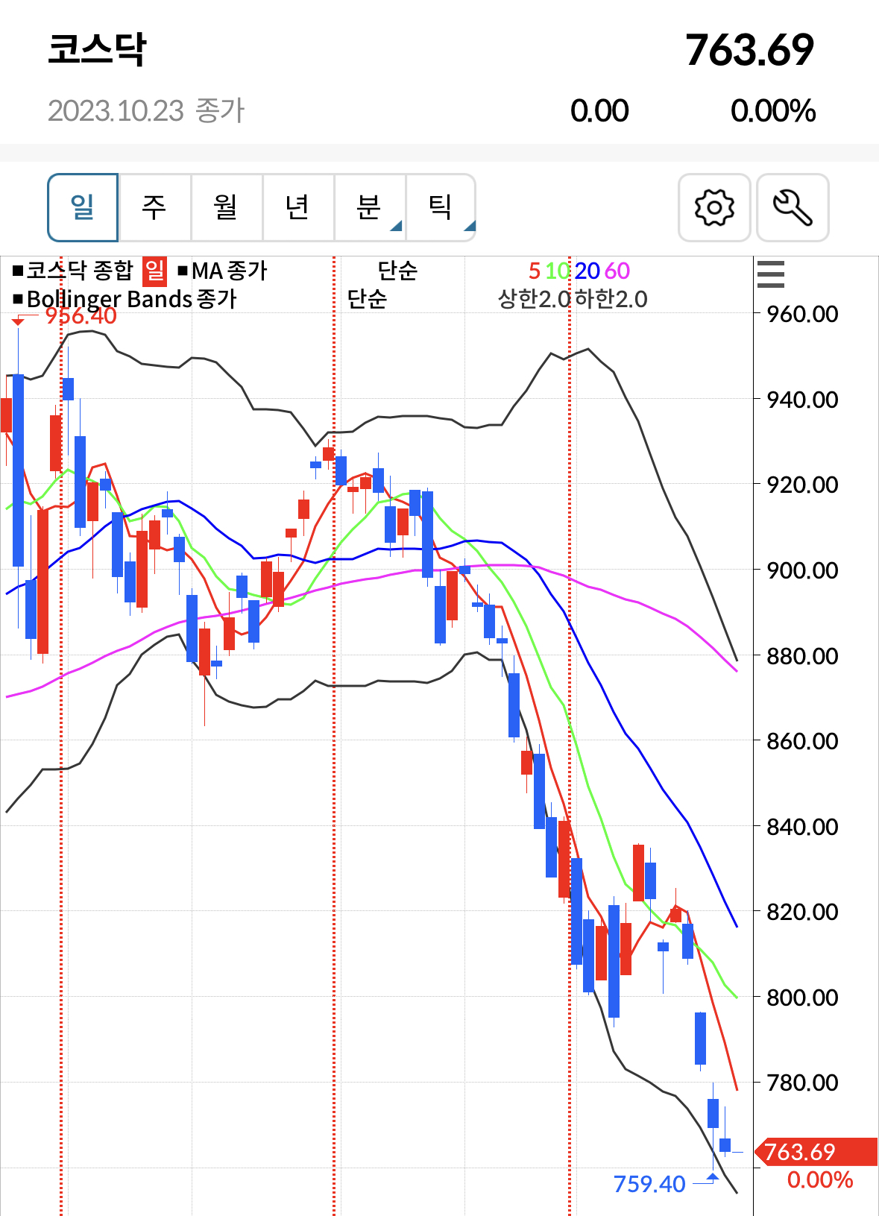Open the wrench tools button

pos(793,207)
